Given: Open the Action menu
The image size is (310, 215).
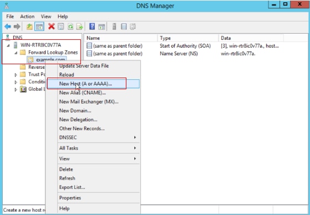Looking at the screenshot, I should 27,17.
